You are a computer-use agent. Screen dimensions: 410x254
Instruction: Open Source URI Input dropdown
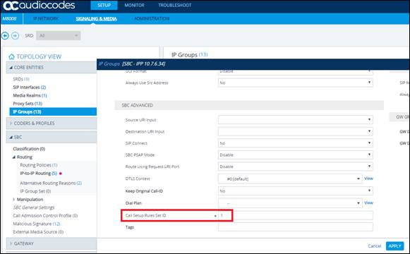296,120
